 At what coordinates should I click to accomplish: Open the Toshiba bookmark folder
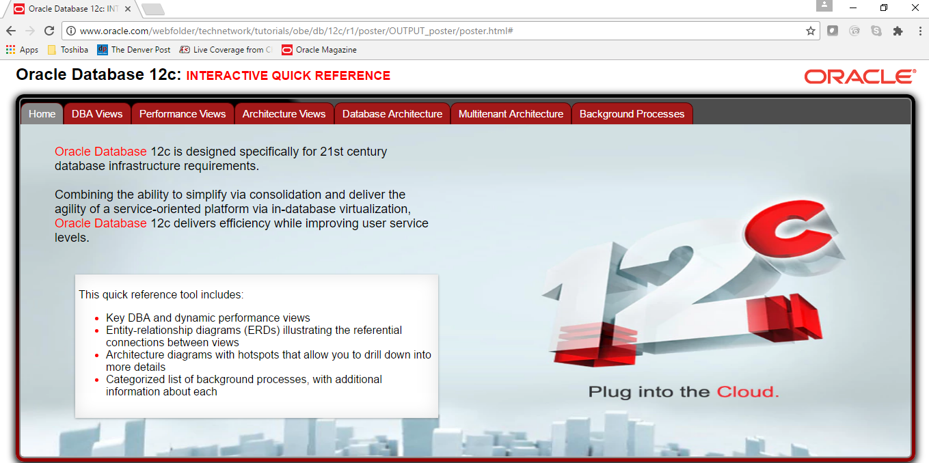pos(68,50)
